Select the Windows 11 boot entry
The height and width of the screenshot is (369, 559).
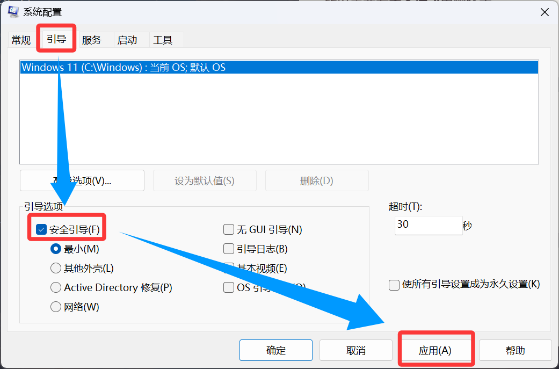(124, 68)
